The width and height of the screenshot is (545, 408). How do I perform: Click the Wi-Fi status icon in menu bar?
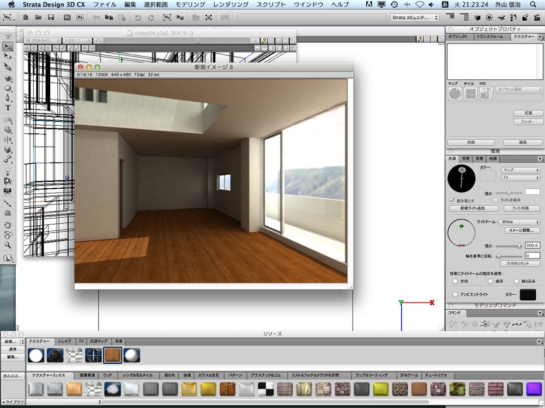[x=420, y=4]
